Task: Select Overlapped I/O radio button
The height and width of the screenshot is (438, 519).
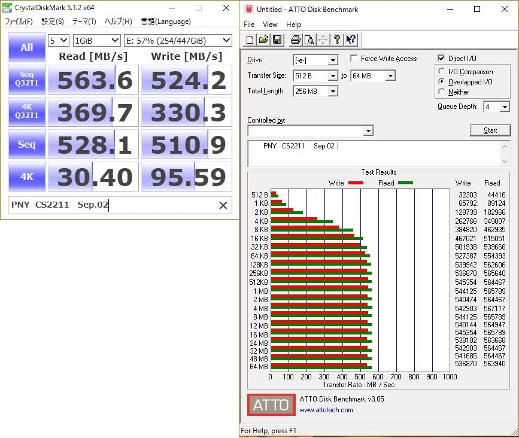Action: tap(441, 81)
